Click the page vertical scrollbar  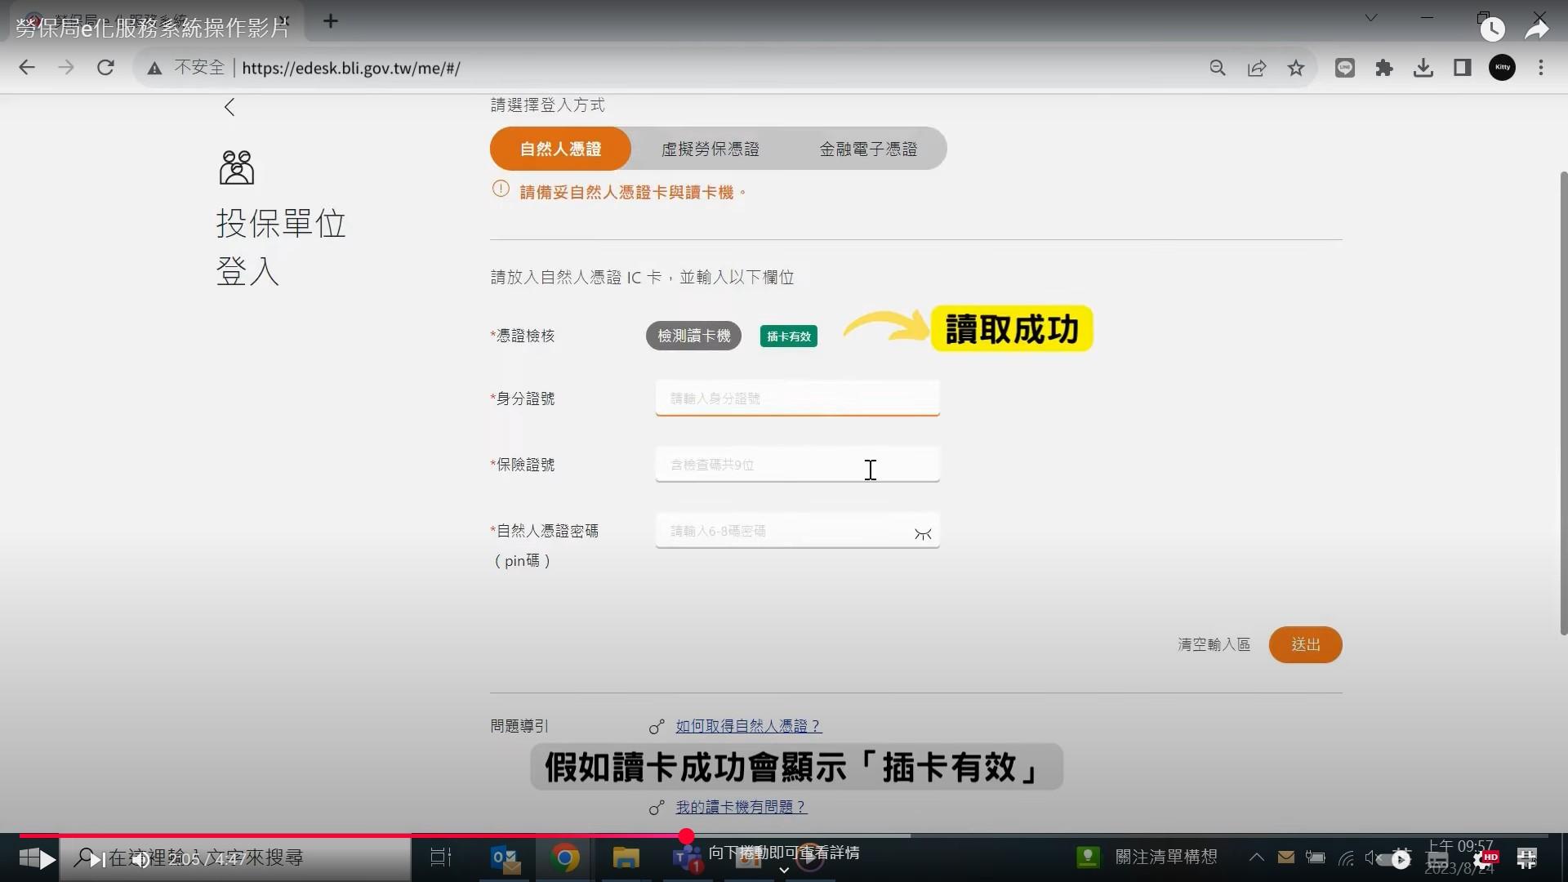tap(1563, 403)
